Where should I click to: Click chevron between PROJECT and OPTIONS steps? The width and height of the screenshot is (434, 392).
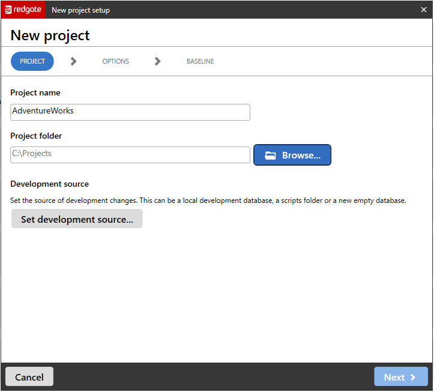coord(73,61)
